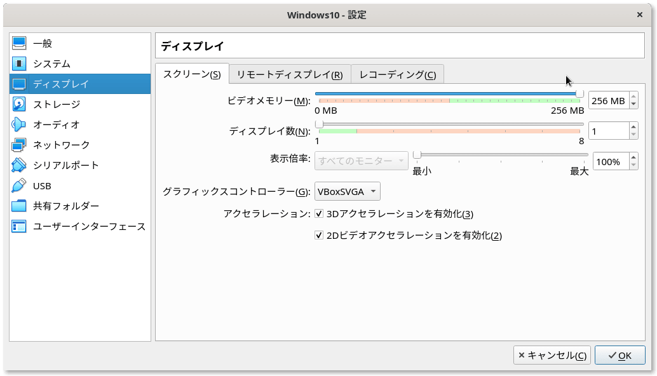Confirm settings with the OK button

coord(620,356)
